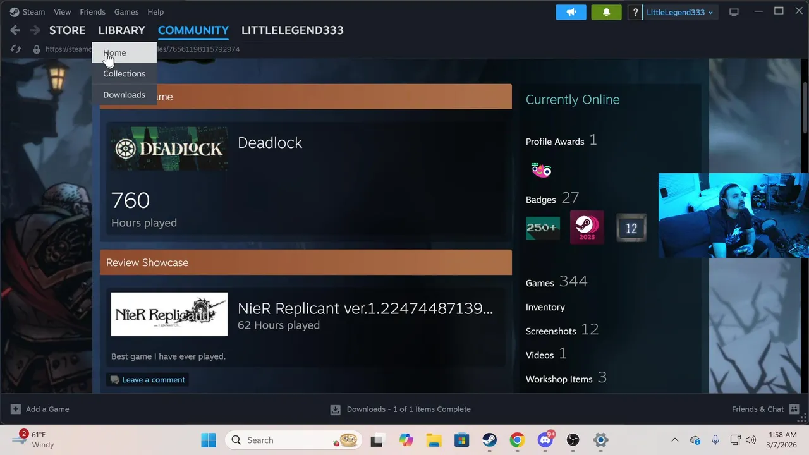This screenshot has width=809, height=455.
Task: Click the downloads tray icon at bottom
Action: (336, 409)
